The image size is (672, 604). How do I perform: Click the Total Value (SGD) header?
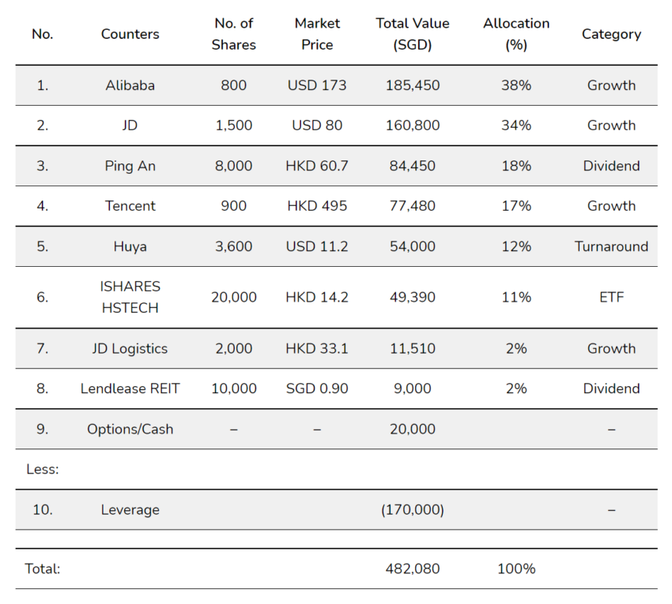tap(412, 34)
